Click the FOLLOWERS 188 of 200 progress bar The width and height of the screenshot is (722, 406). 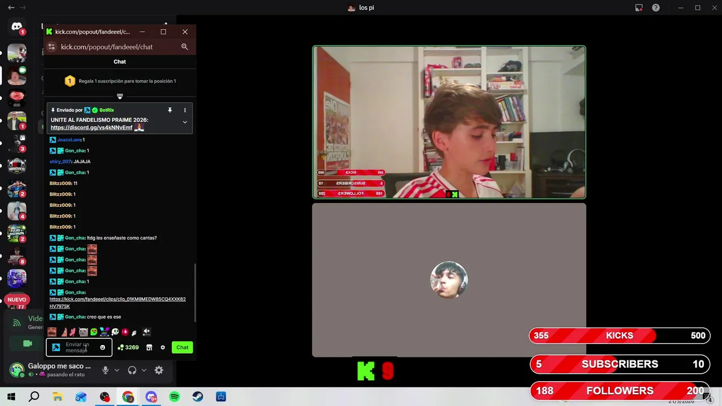coord(620,391)
